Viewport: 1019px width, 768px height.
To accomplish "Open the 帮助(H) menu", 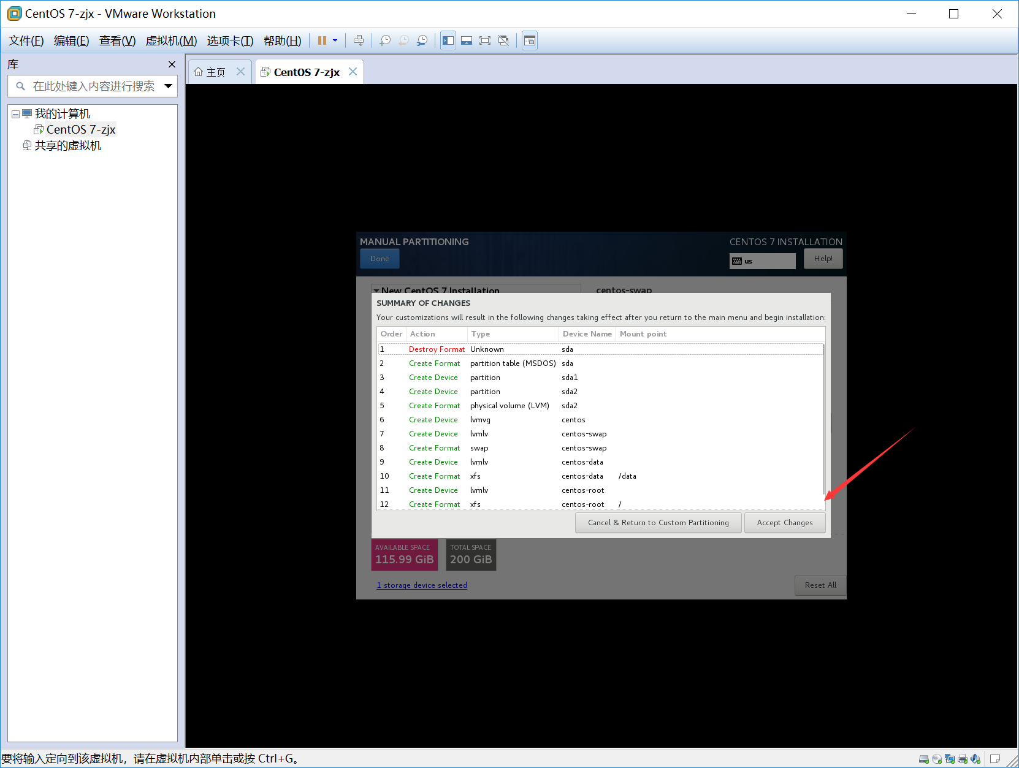I will point(283,40).
